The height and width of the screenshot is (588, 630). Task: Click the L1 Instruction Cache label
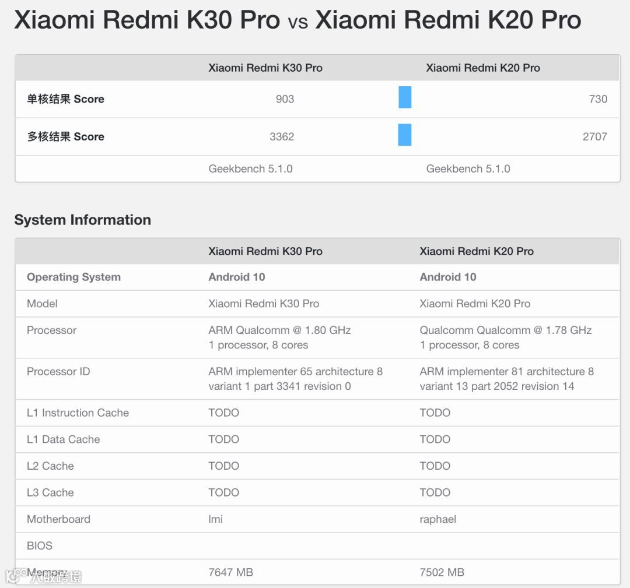pyautogui.click(x=78, y=413)
